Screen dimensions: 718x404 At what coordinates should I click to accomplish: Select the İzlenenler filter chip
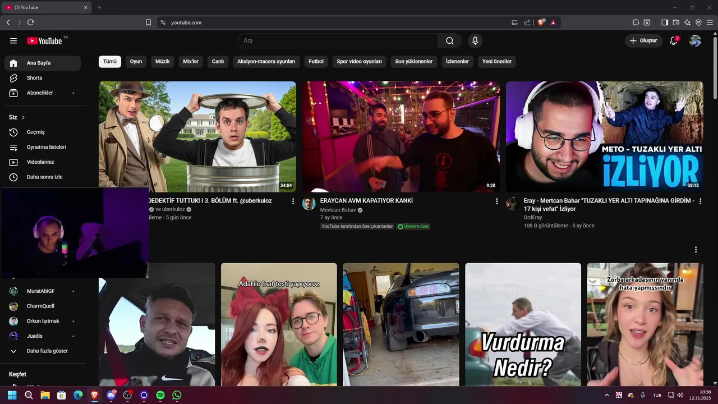(x=457, y=62)
